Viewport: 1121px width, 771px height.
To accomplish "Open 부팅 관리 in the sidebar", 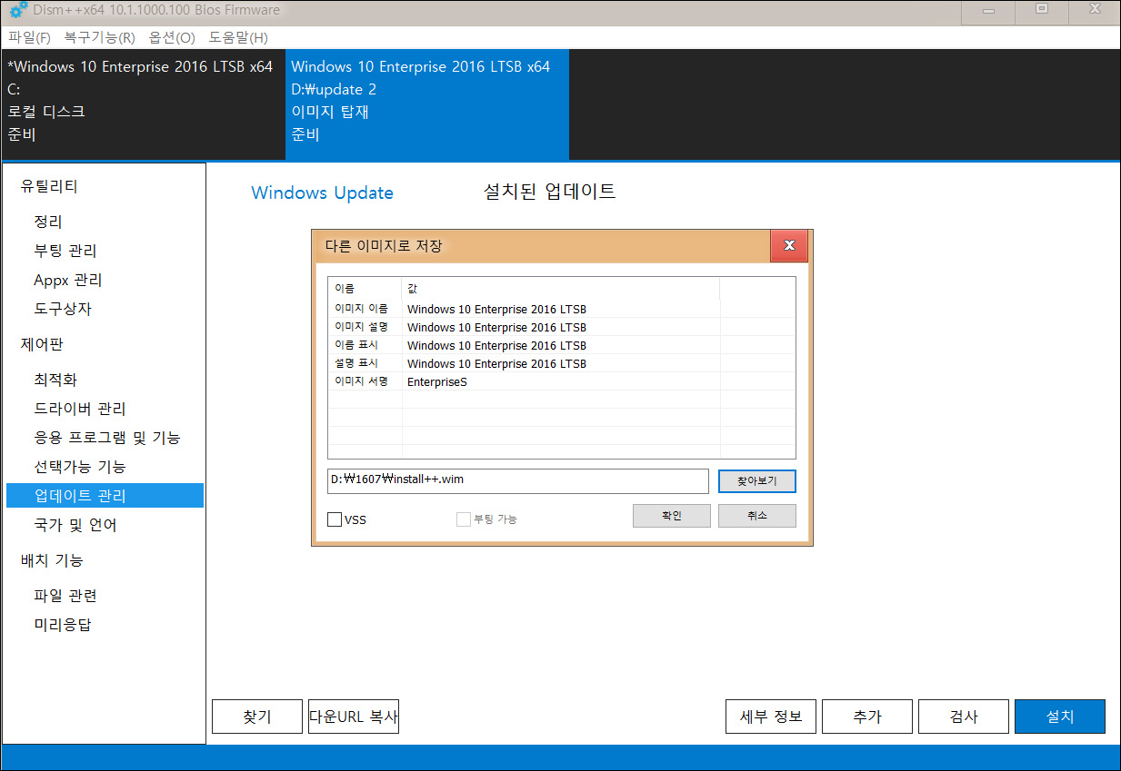I will (x=65, y=251).
